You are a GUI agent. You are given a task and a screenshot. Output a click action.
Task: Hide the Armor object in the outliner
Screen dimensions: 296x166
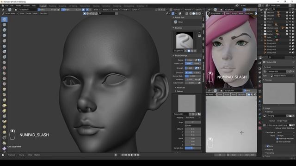tap(290, 31)
